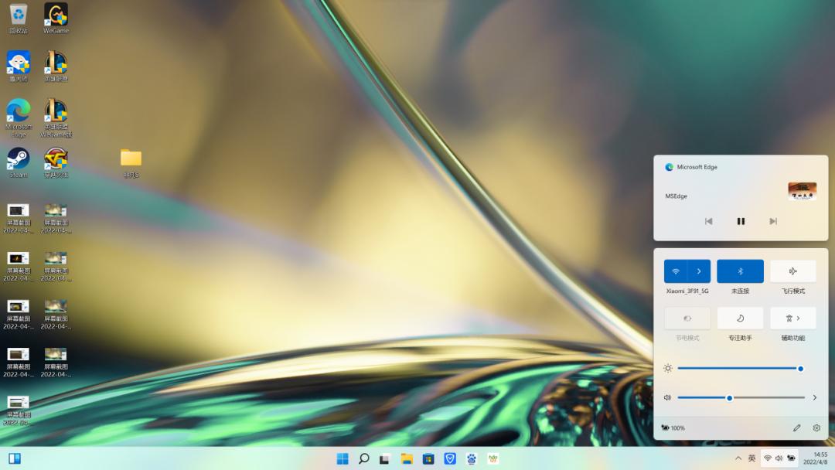Open the Microsoft Edge desktop shortcut
The image size is (835, 470).
pos(19,112)
